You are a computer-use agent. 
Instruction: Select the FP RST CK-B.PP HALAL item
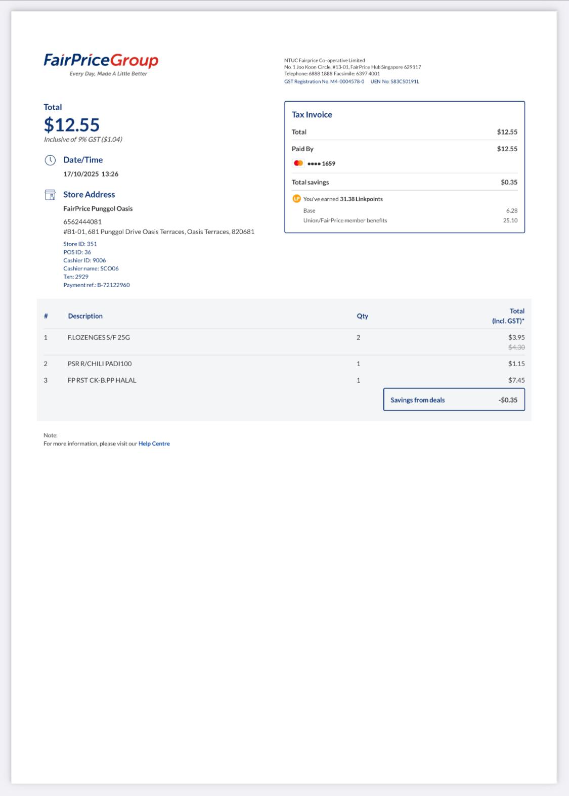coord(102,380)
